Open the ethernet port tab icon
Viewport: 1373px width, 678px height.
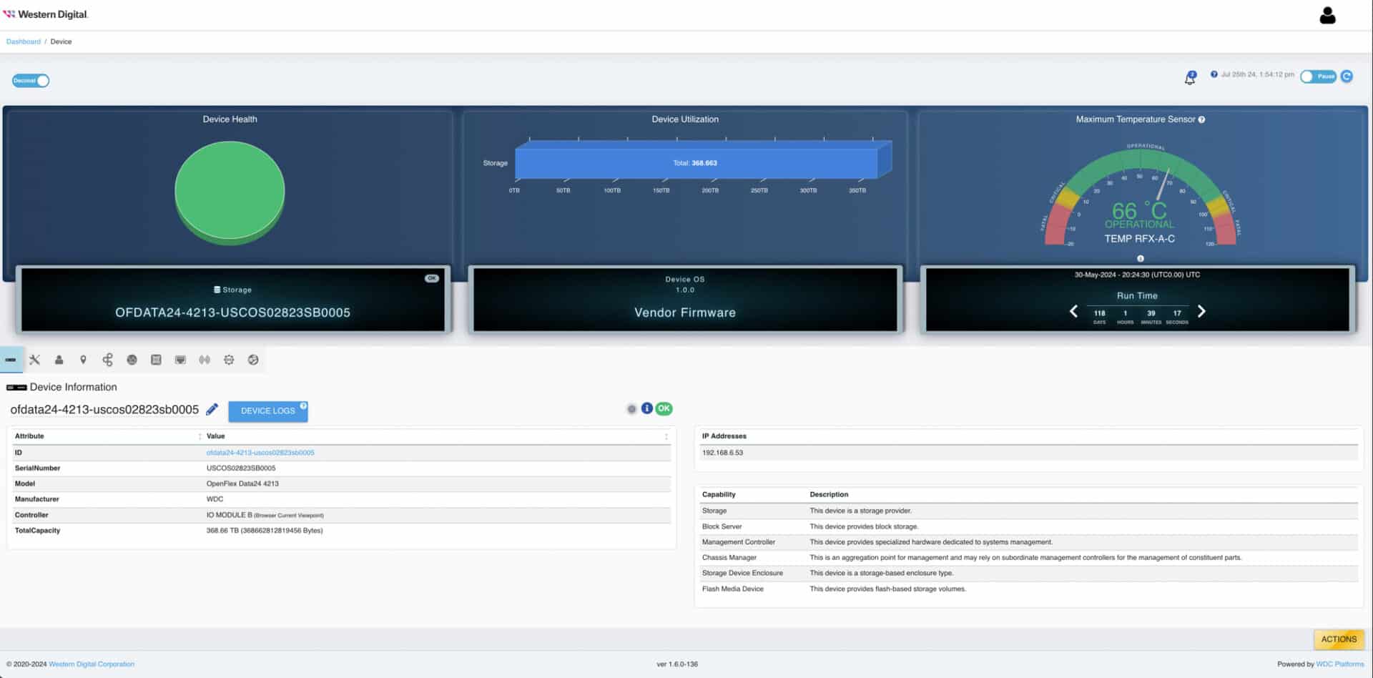(x=180, y=360)
